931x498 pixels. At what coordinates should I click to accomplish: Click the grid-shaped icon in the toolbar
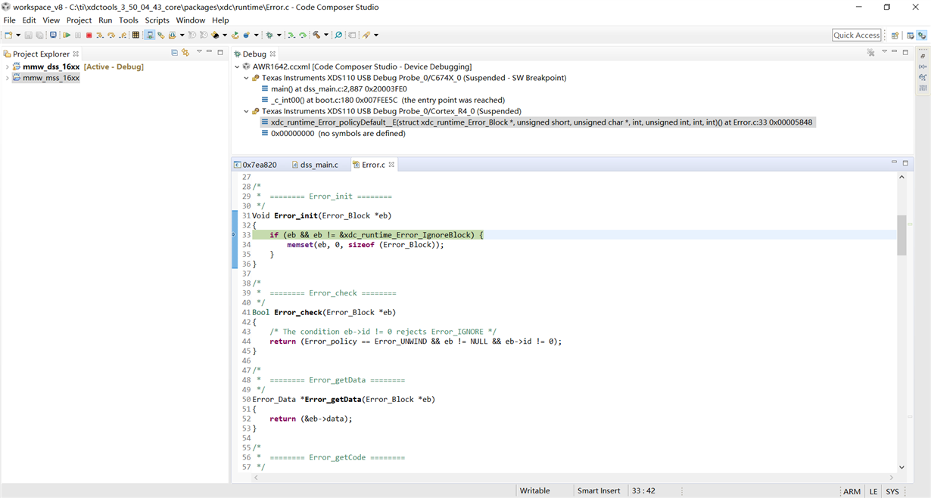click(x=135, y=35)
